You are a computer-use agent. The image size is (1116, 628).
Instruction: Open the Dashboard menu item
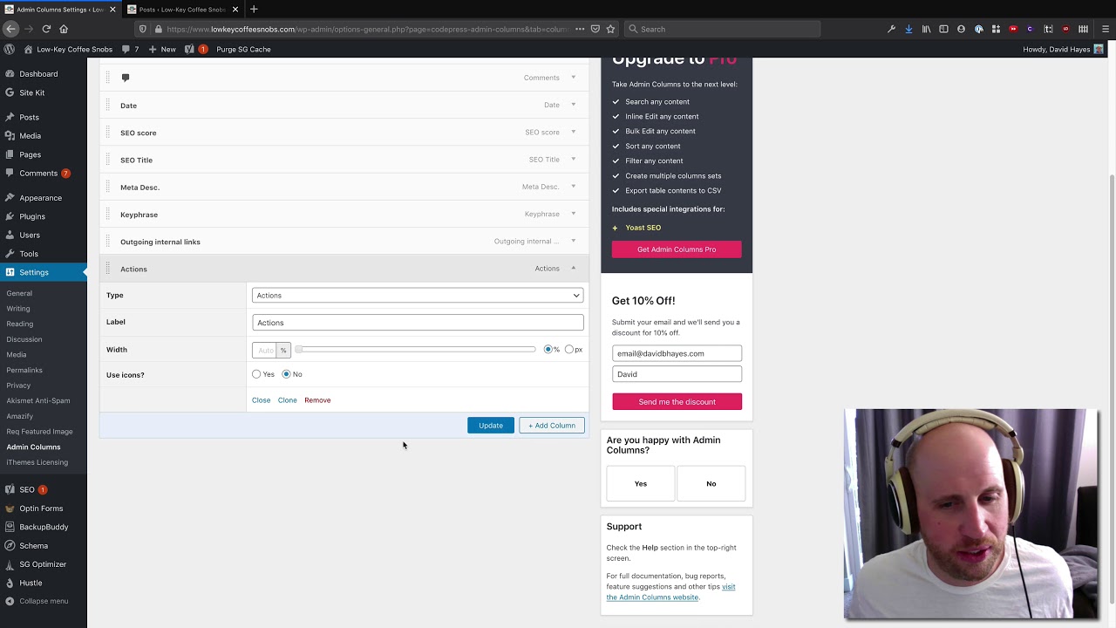coord(38,74)
